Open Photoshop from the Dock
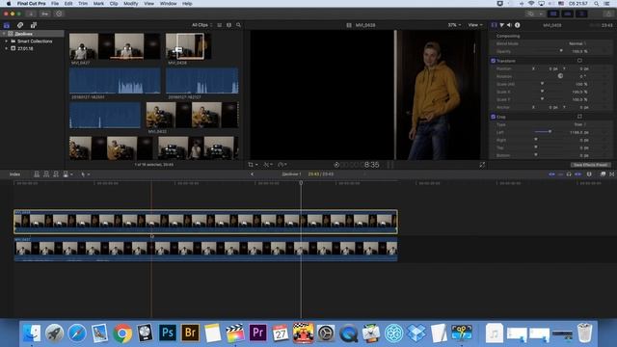This screenshot has width=617, height=347. [x=167, y=334]
